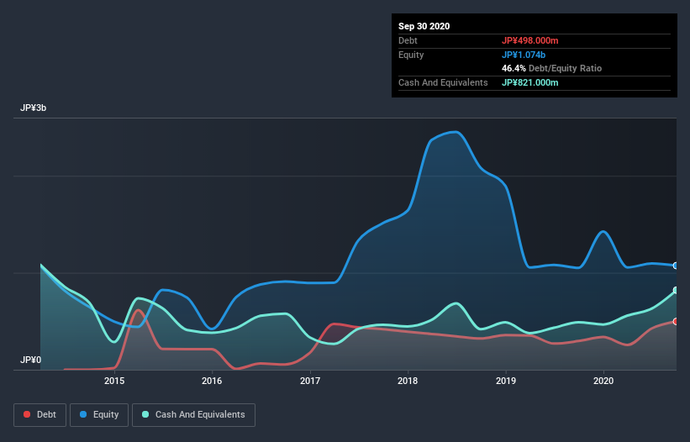Image resolution: width=690 pixels, height=442 pixels.
Task: Click the 2020 axis label
Action: [x=603, y=381]
